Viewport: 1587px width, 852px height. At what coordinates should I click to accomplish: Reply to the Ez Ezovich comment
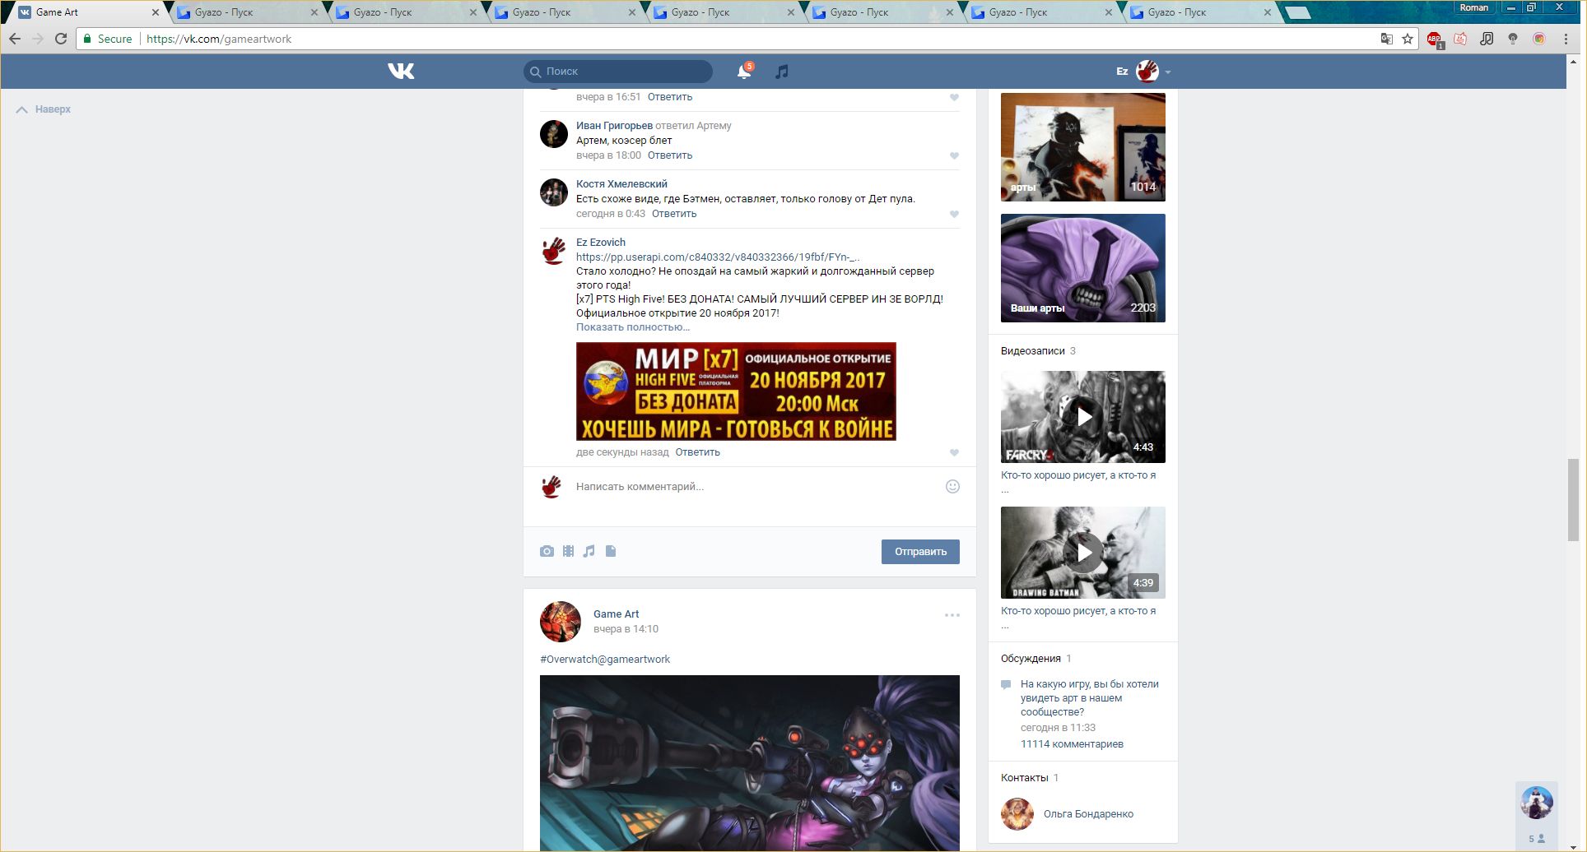698,452
